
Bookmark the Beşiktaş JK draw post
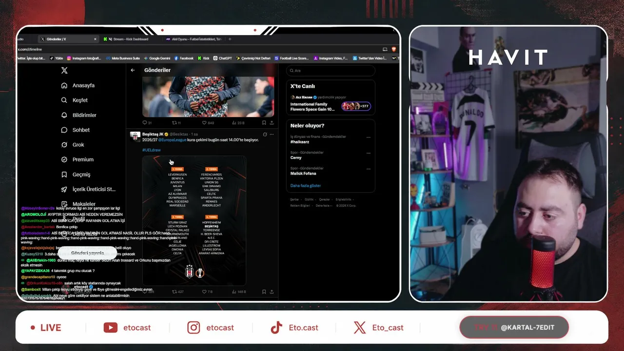264,292
